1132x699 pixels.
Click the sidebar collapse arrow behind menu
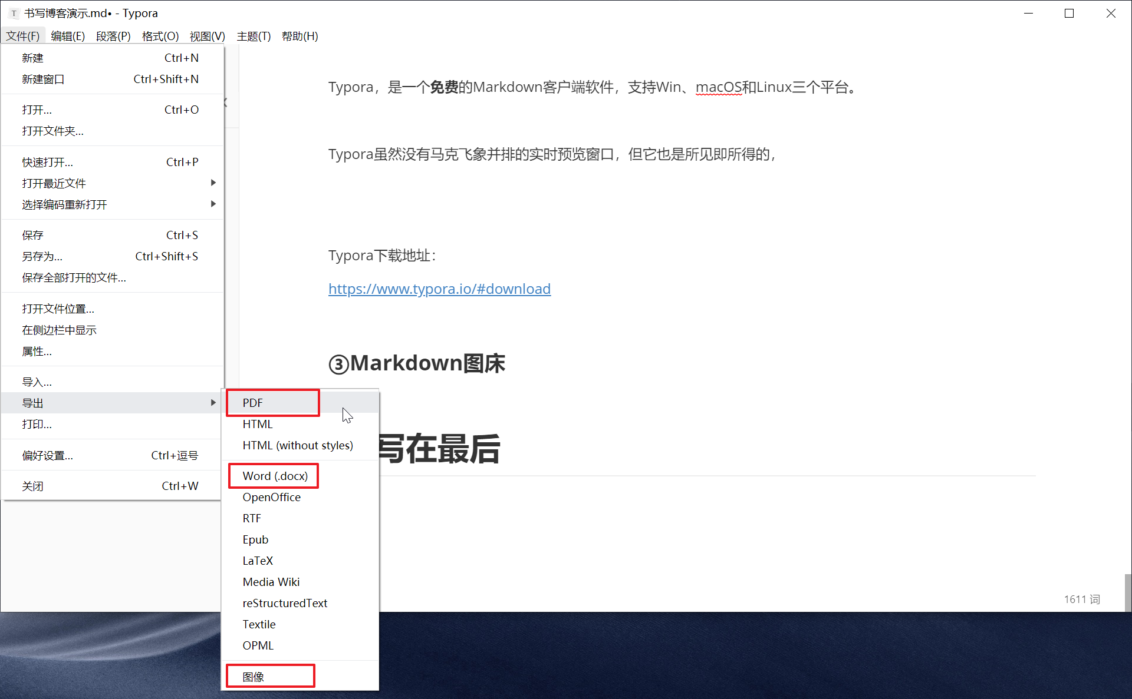[x=226, y=103]
